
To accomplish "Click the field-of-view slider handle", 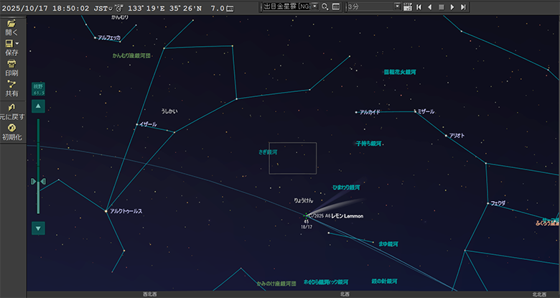I will (x=39, y=182).
